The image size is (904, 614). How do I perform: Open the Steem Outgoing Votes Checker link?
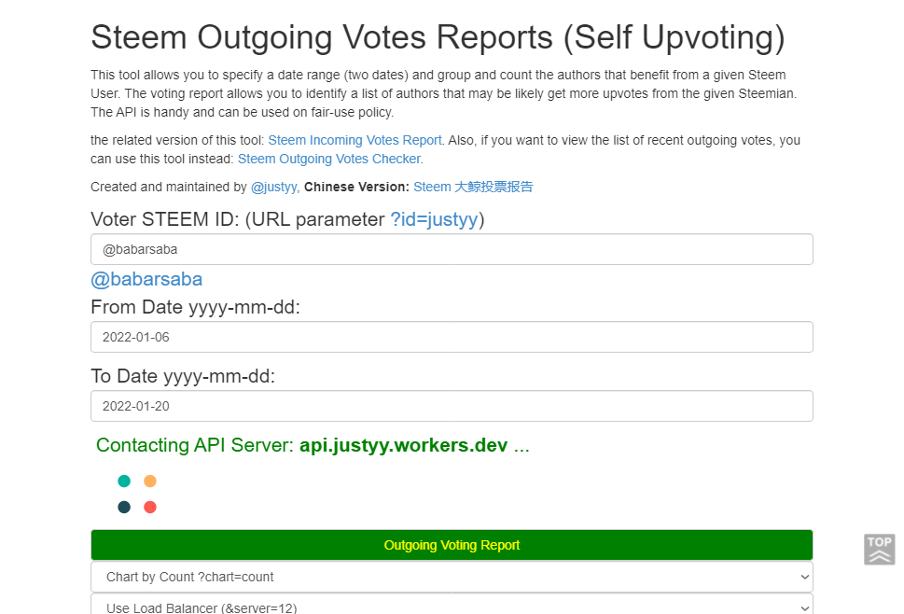pos(329,159)
